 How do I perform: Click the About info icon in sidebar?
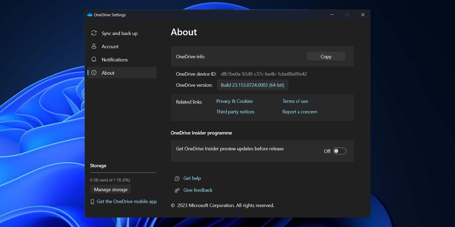point(94,73)
